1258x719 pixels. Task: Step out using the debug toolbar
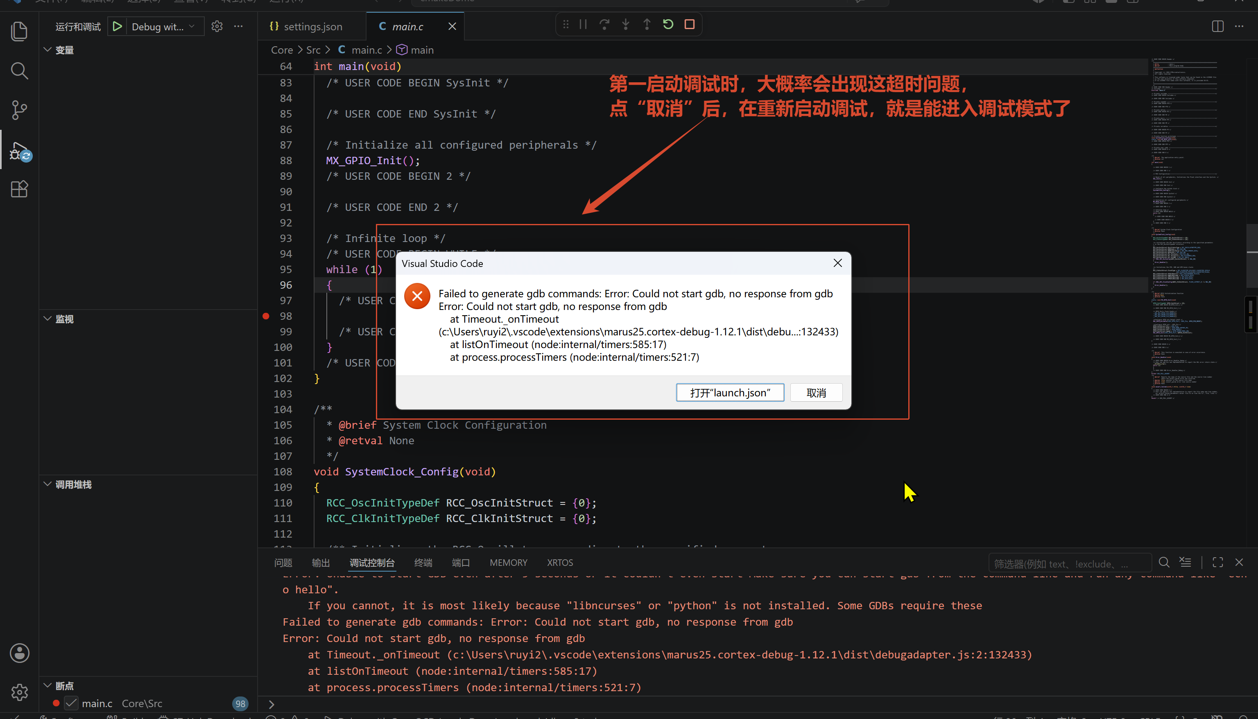(x=647, y=24)
